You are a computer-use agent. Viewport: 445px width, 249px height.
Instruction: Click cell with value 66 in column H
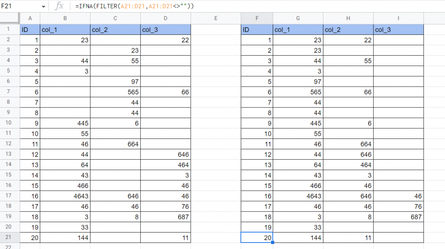pyautogui.click(x=348, y=92)
